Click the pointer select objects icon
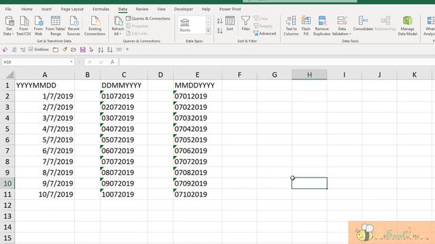This screenshot has width=435, height=244. [x=91, y=49]
